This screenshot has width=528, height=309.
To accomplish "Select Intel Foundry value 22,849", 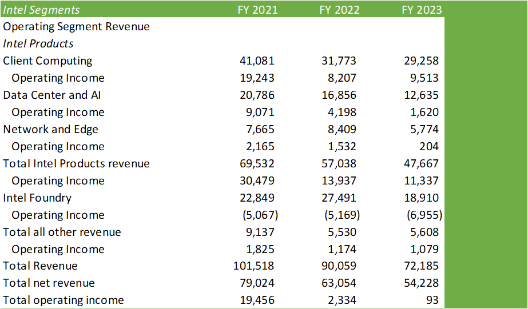I will point(257,198).
